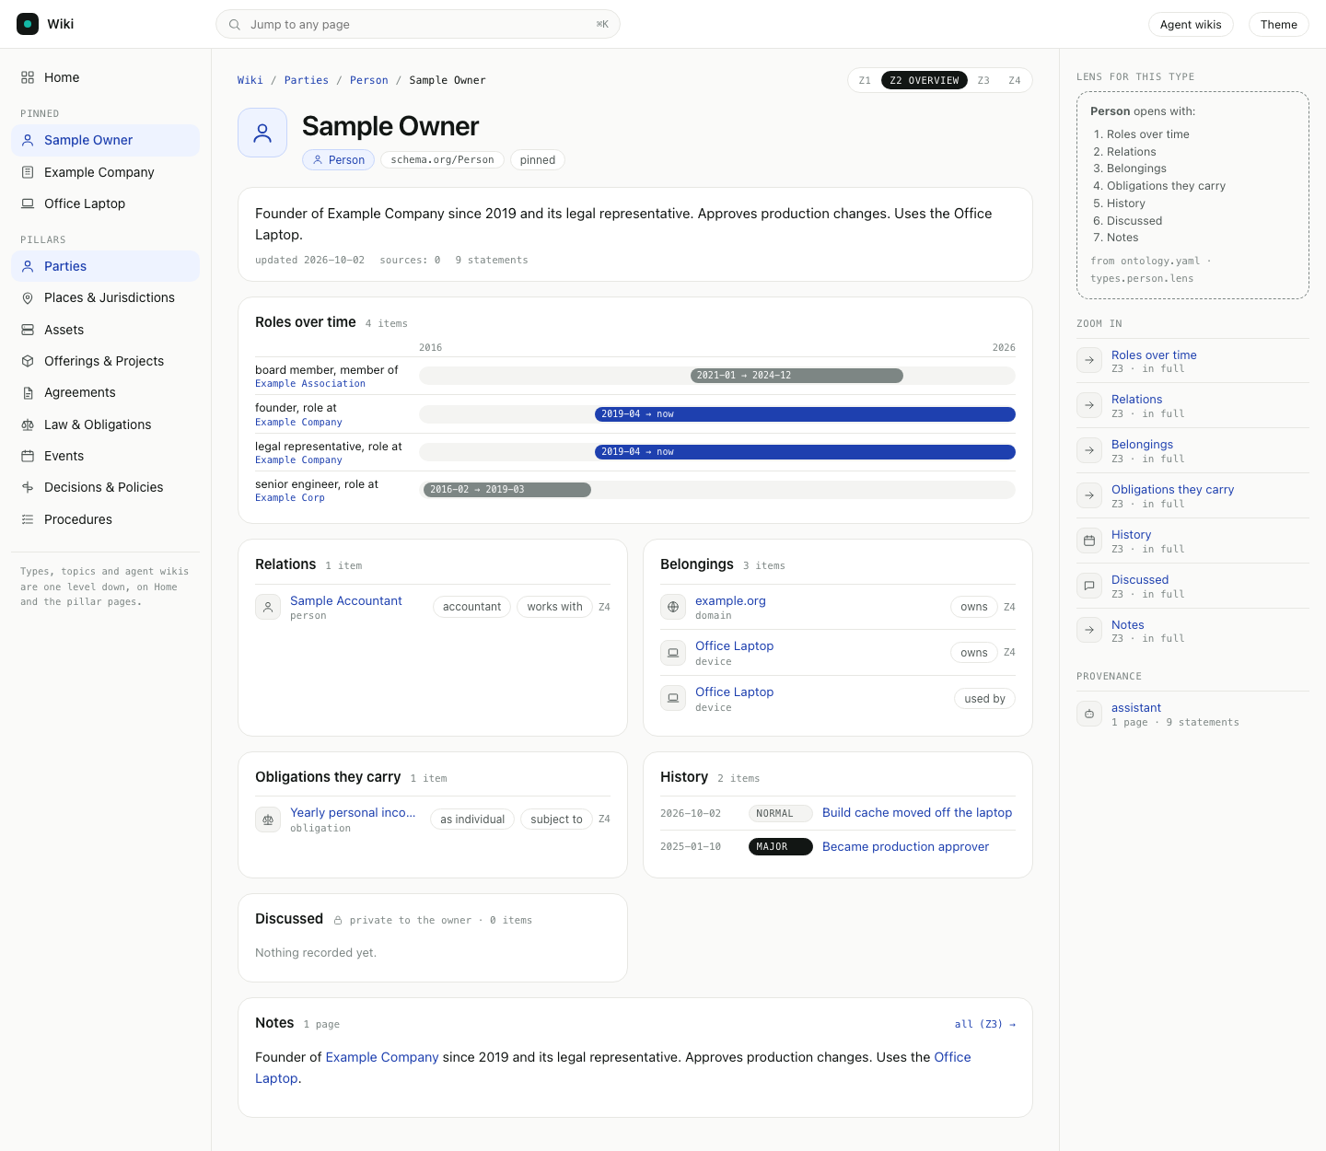Viewport: 1326px width, 1151px height.
Task: Click the Decisions & Policies signpost icon
Action: [28, 487]
